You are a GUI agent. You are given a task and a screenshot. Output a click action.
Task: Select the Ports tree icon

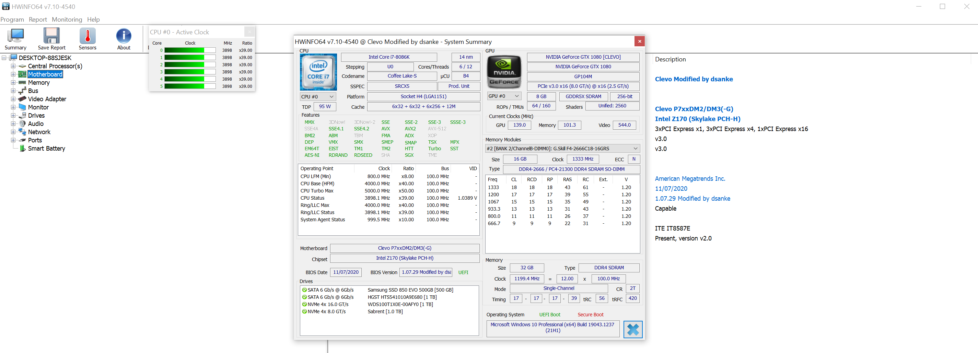click(x=22, y=140)
